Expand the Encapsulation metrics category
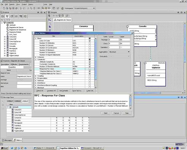This screenshot has height=150, width=187. coord(36,78)
